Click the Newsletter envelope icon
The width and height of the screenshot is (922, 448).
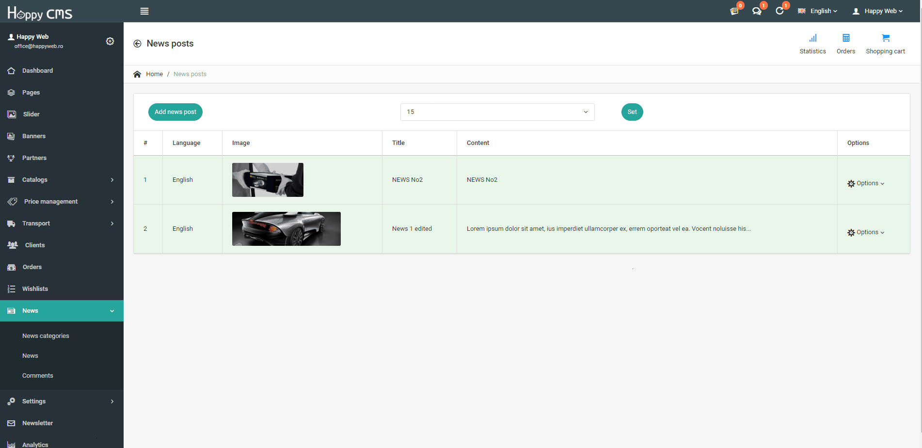[11, 423]
